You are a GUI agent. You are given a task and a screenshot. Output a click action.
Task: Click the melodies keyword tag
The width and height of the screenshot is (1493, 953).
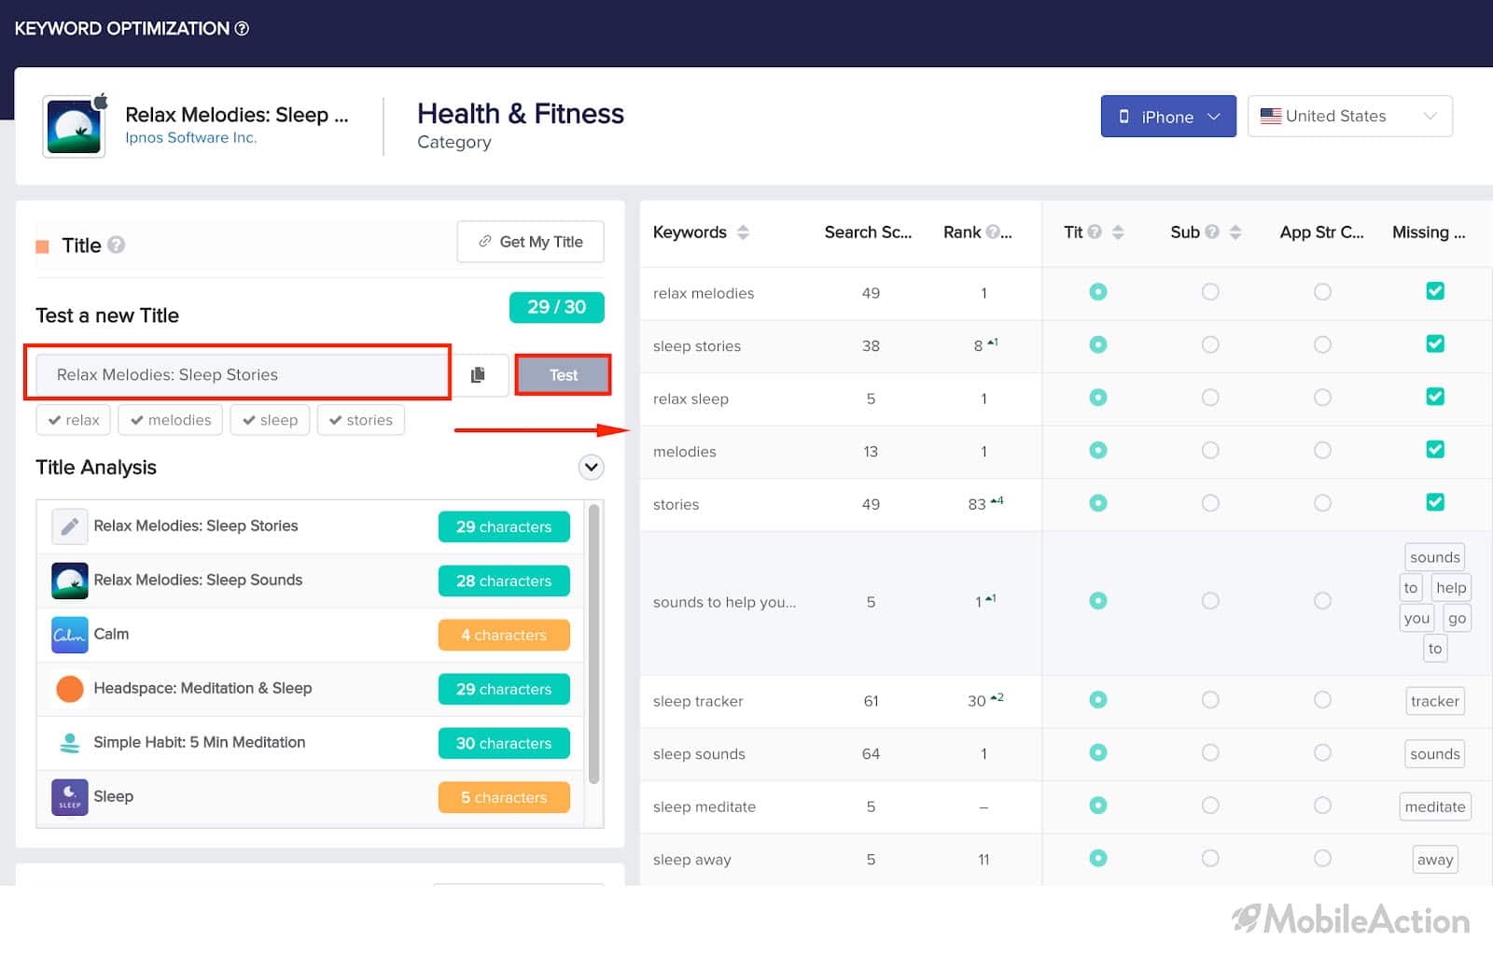click(x=171, y=420)
